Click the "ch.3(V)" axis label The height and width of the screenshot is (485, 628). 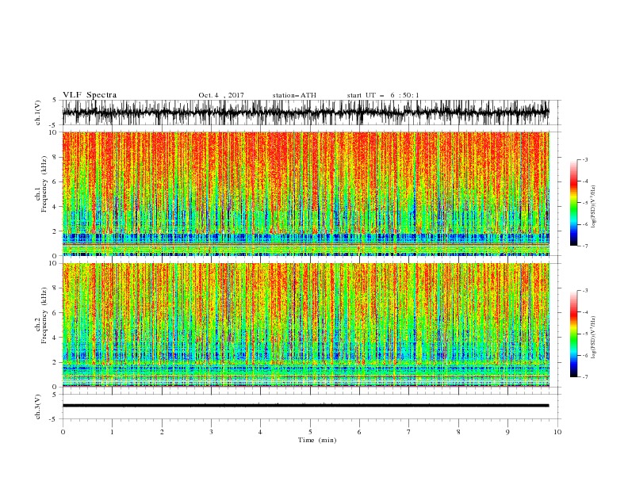[38, 407]
